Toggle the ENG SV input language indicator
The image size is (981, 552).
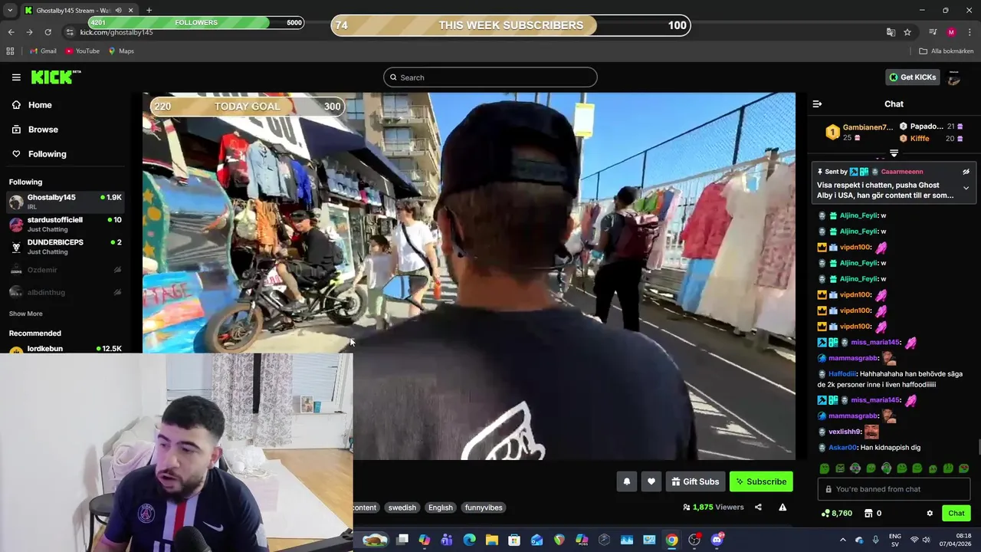[x=894, y=540]
